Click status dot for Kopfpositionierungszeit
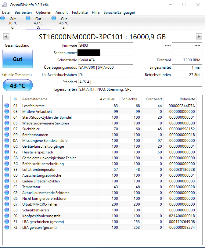Image resolution: width=205 pixels, height=248 pixels. (7, 216)
